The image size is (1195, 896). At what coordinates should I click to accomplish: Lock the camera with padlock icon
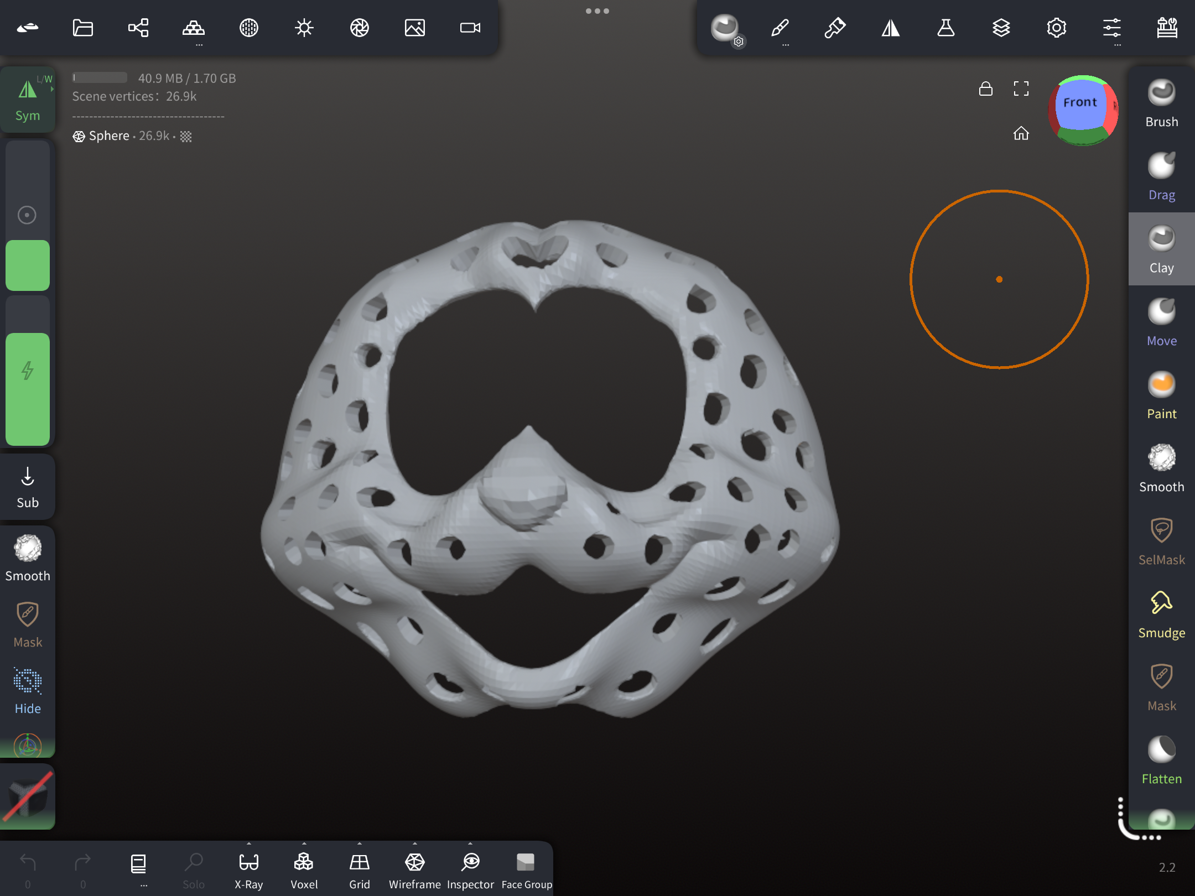(x=986, y=88)
